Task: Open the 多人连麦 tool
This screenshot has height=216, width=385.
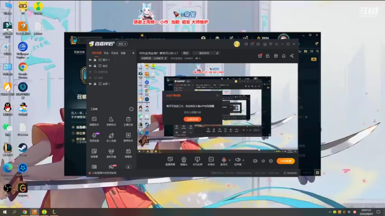Action: click(111, 137)
